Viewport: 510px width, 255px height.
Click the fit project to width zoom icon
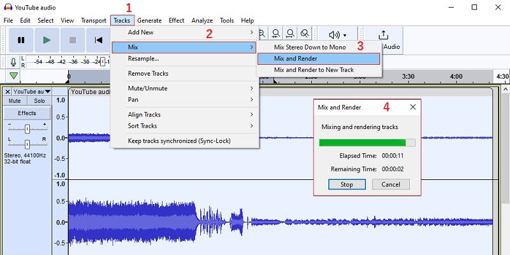click(x=290, y=33)
